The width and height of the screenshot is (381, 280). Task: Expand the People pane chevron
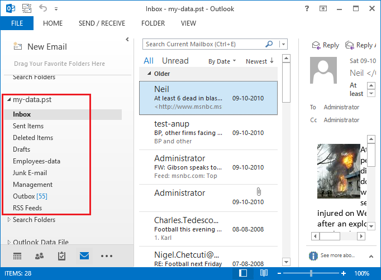[x=371, y=256]
